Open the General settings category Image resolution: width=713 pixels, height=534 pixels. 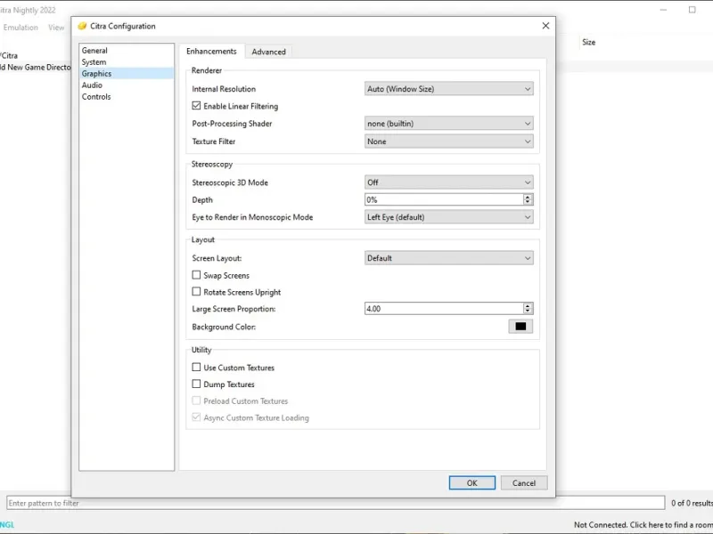tap(127, 51)
